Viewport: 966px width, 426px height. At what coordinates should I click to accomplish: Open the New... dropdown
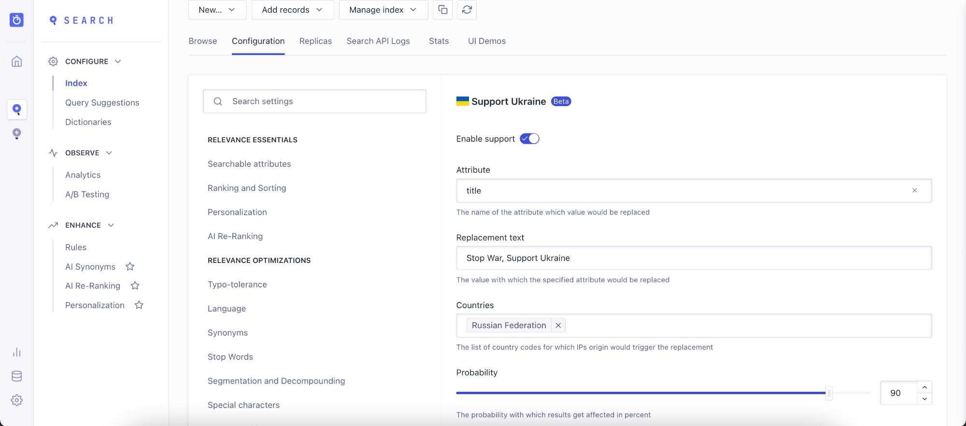pos(217,10)
